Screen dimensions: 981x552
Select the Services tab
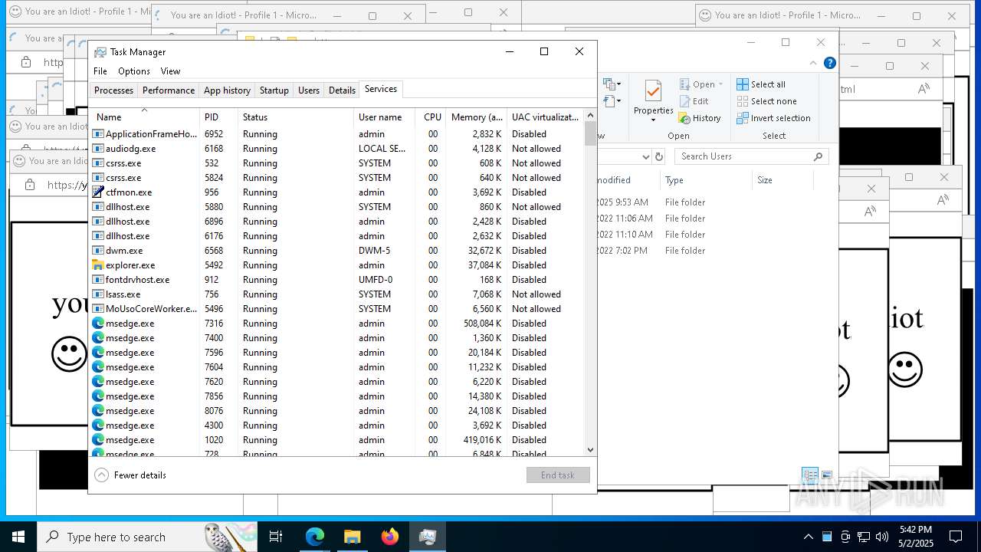381,89
